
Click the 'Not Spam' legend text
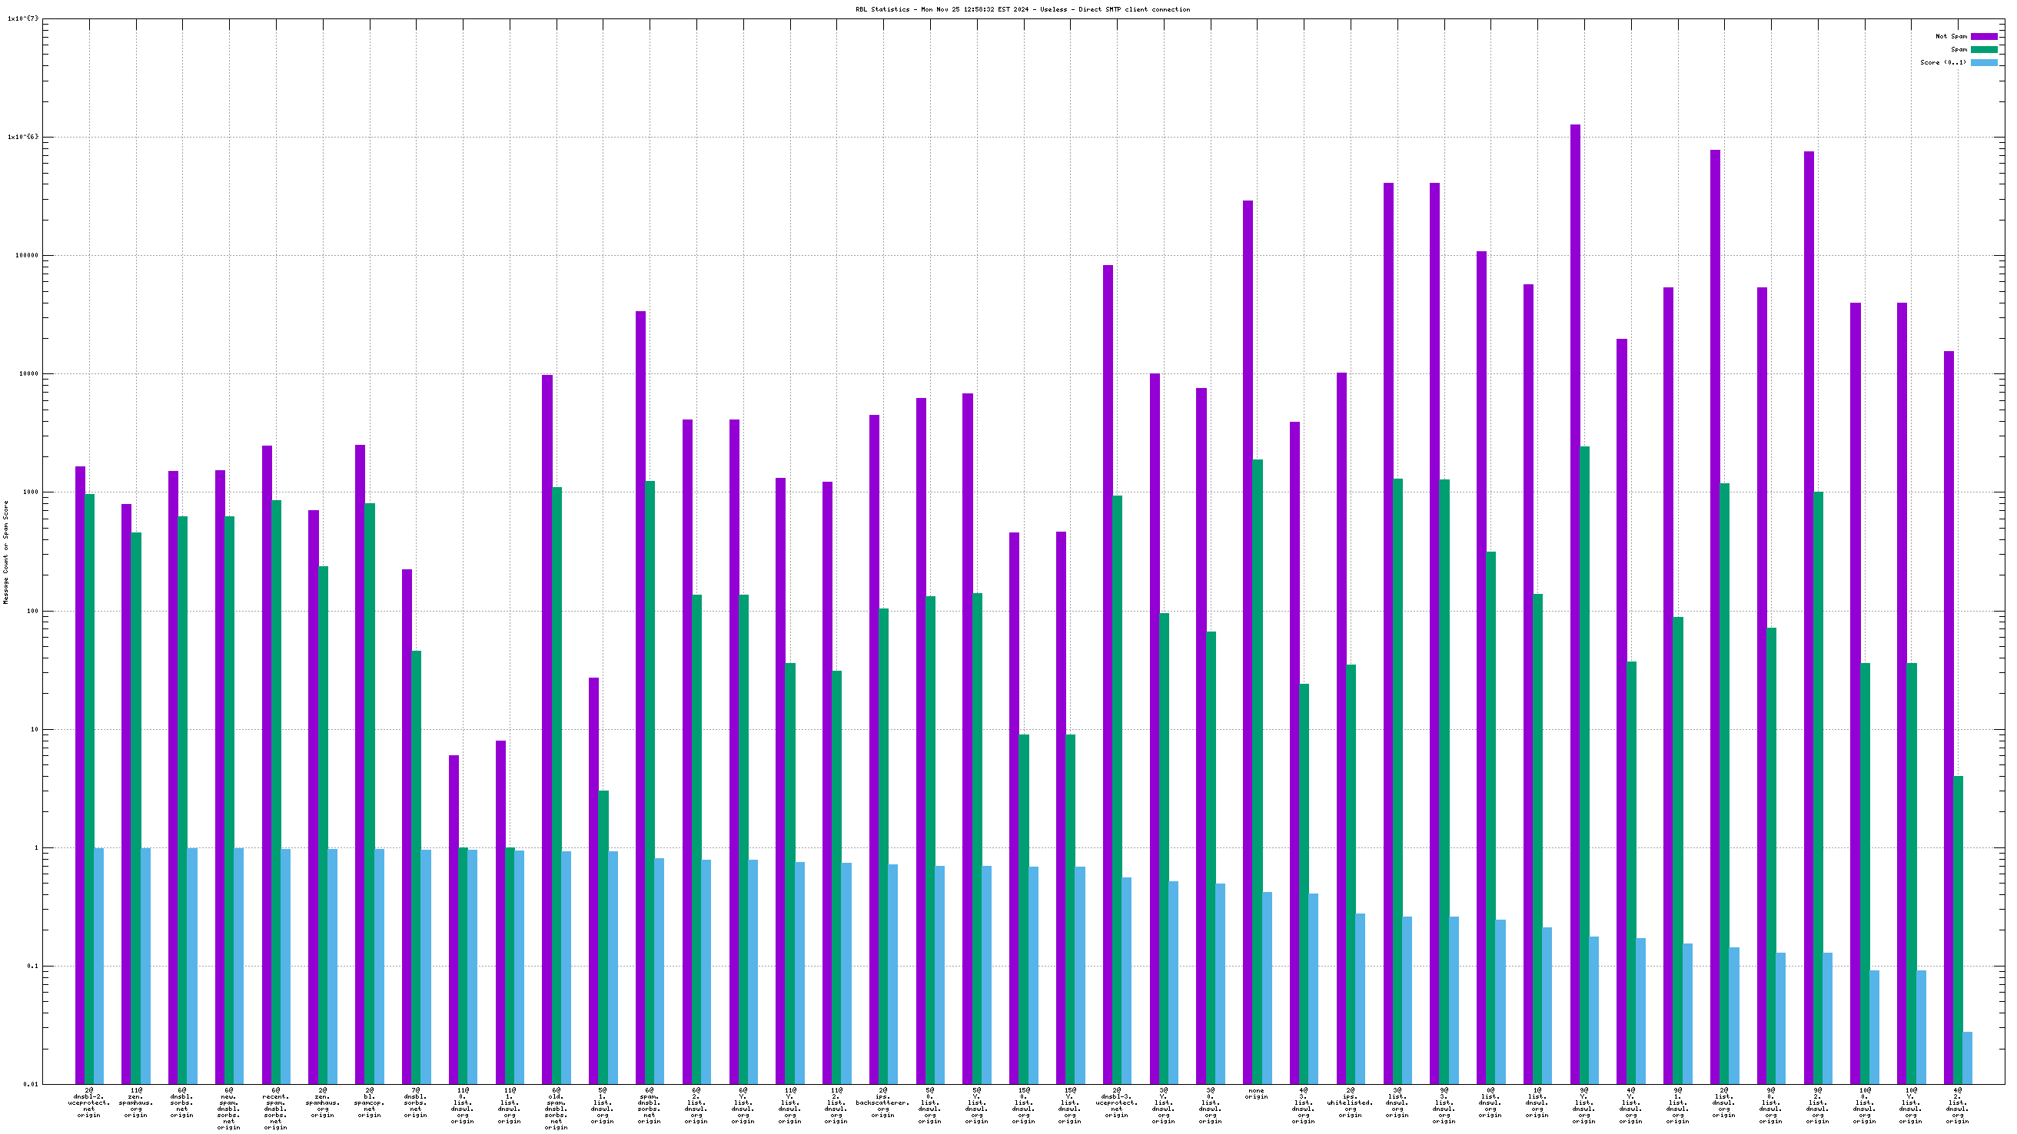1950,36
